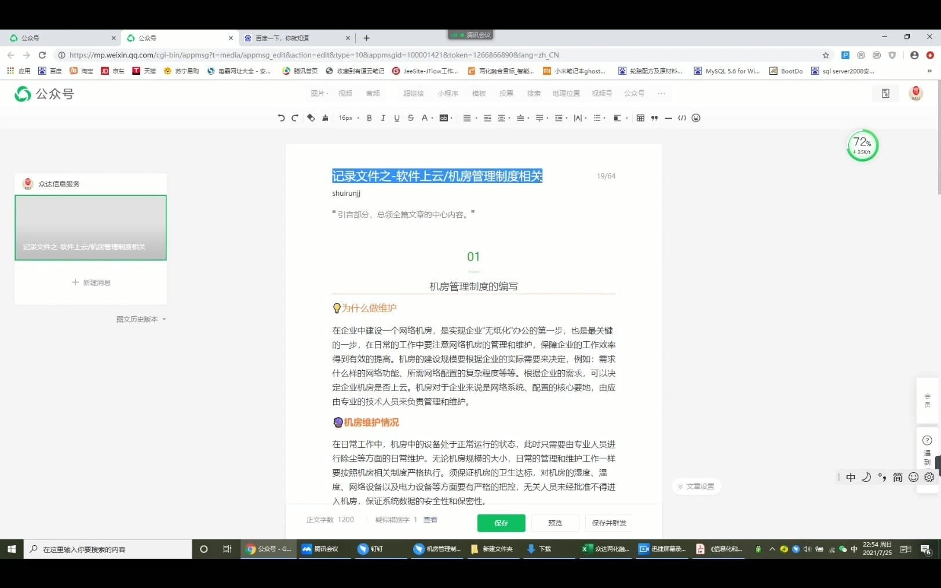Image resolution: width=941 pixels, height=588 pixels.
Task: Open 腾讯会议 in the taskbar
Action: click(324, 549)
